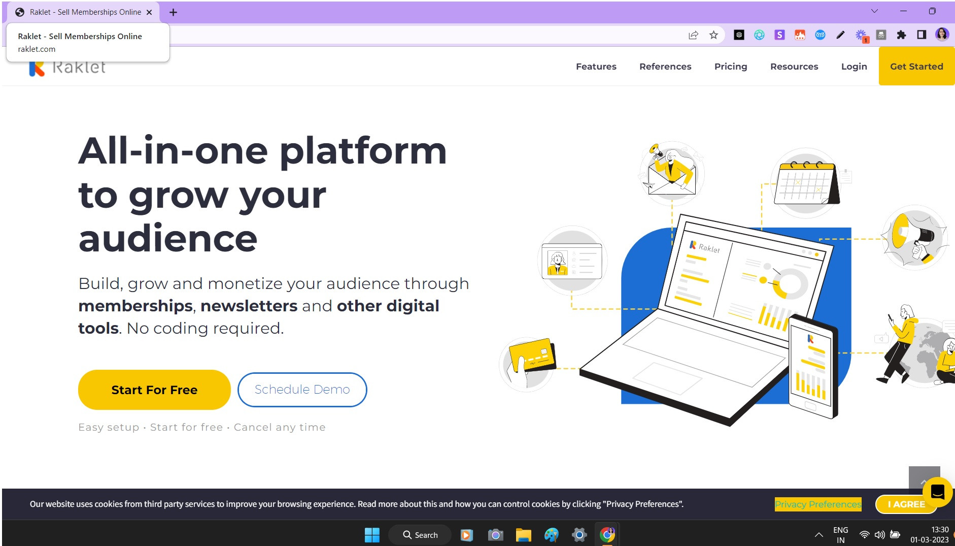Screen dimensions: 955x546
Task: Open the Windows Start menu
Action: tap(372, 535)
